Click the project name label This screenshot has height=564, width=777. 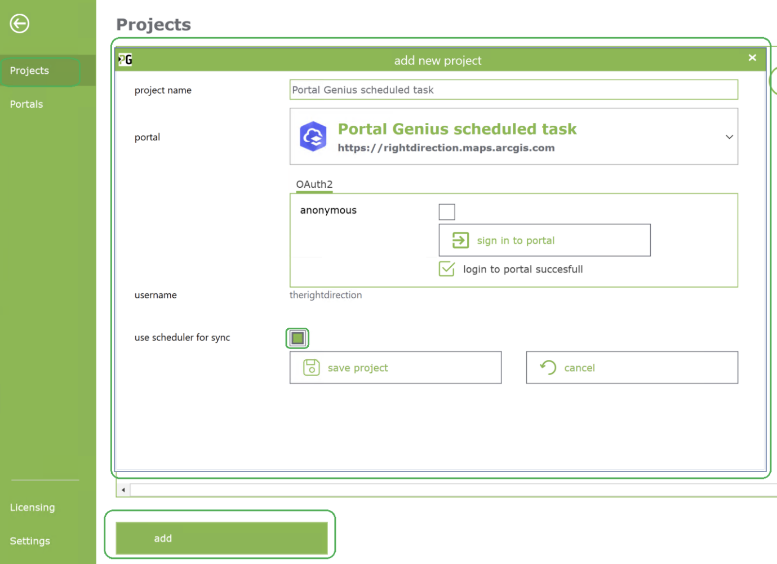(163, 90)
